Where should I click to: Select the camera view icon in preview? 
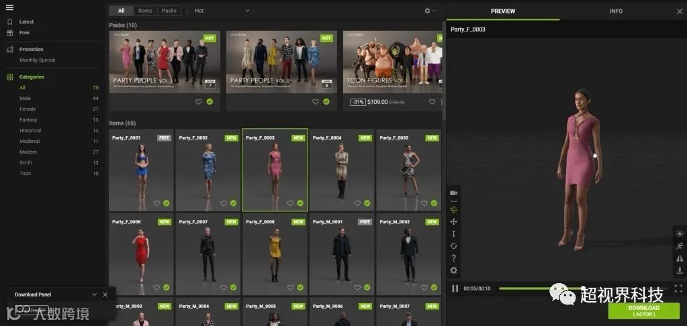[453, 193]
